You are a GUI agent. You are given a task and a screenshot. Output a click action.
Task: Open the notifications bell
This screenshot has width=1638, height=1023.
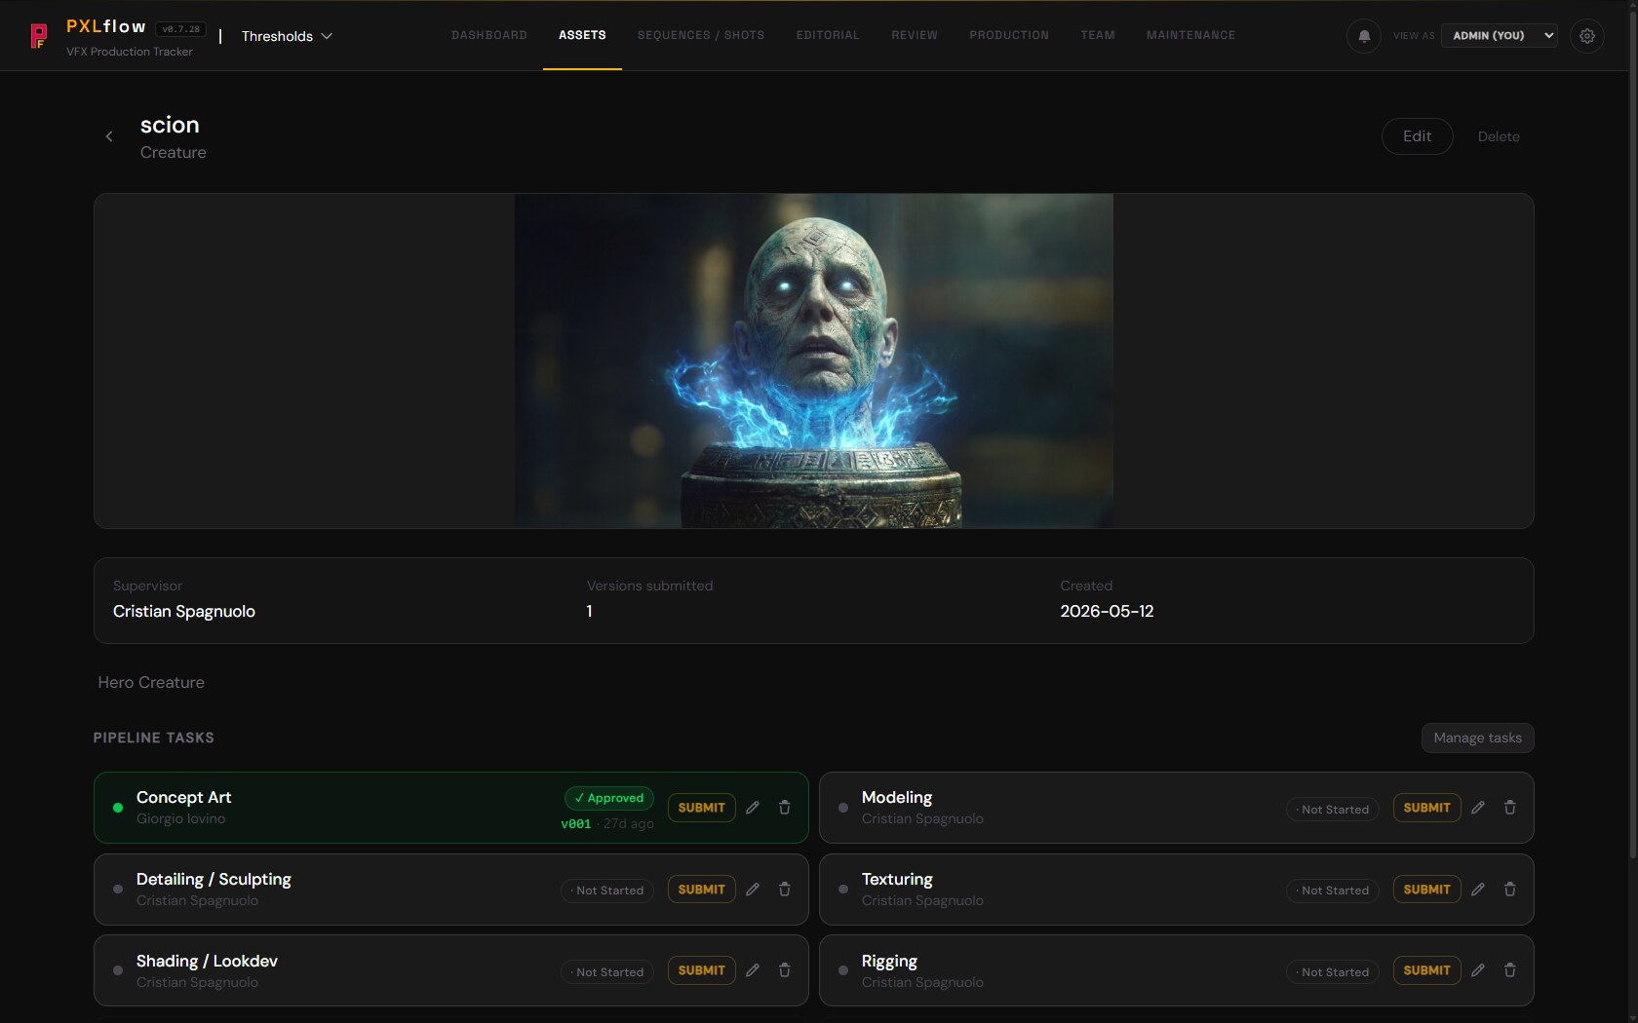[1364, 36]
